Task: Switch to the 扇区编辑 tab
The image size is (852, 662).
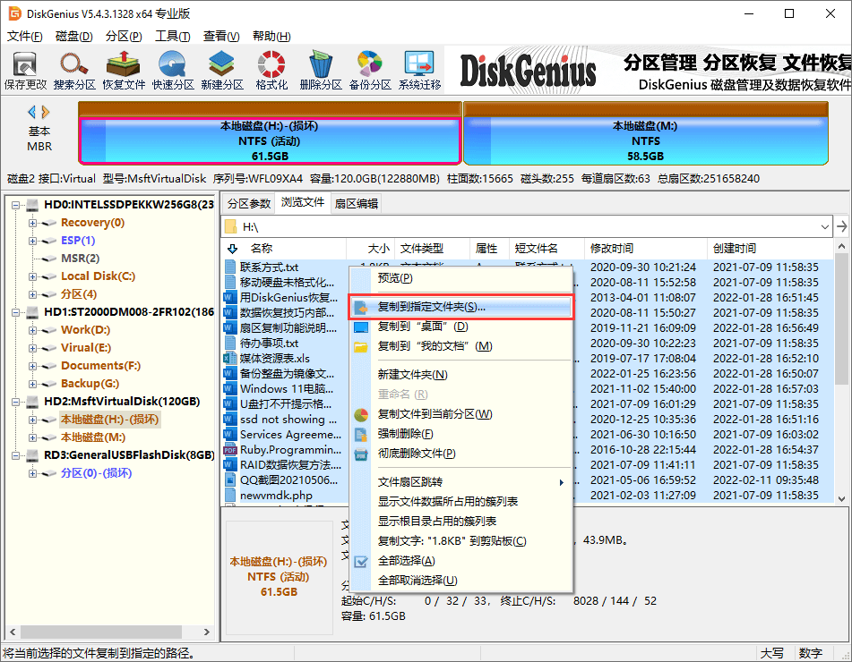Action: [356, 203]
